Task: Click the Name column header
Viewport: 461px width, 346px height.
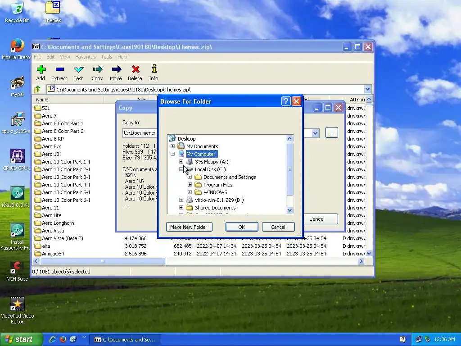Action: tap(68, 100)
